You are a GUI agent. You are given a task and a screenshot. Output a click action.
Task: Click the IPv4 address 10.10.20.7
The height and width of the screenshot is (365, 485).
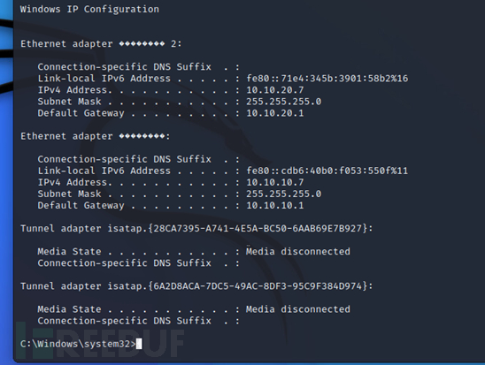coord(275,90)
